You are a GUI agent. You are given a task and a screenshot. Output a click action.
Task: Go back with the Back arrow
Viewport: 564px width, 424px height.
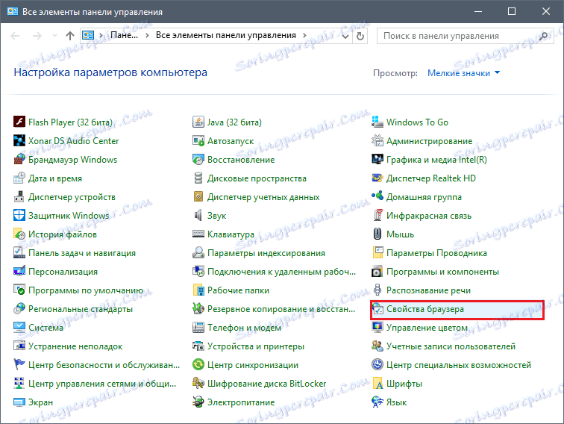pyautogui.click(x=15, y=36)
